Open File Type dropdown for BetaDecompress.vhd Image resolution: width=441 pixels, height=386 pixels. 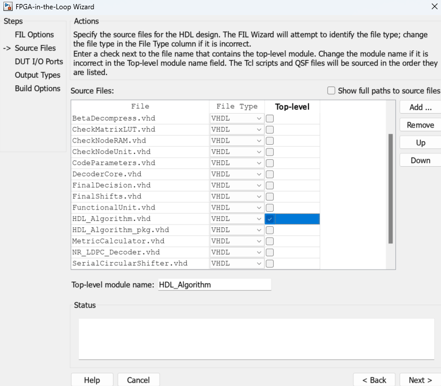259,118
